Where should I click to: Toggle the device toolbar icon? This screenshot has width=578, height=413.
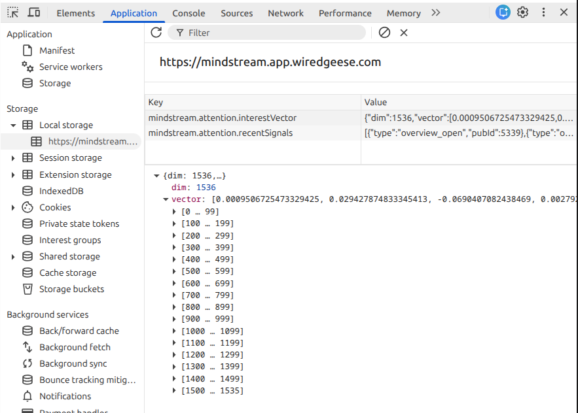click(34, 12)
